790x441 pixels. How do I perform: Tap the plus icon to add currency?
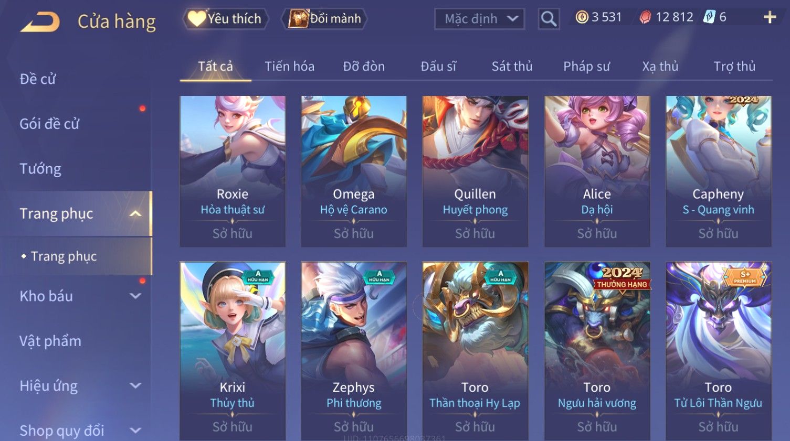770,18
